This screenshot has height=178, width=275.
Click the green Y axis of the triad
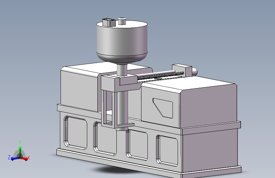20,151
